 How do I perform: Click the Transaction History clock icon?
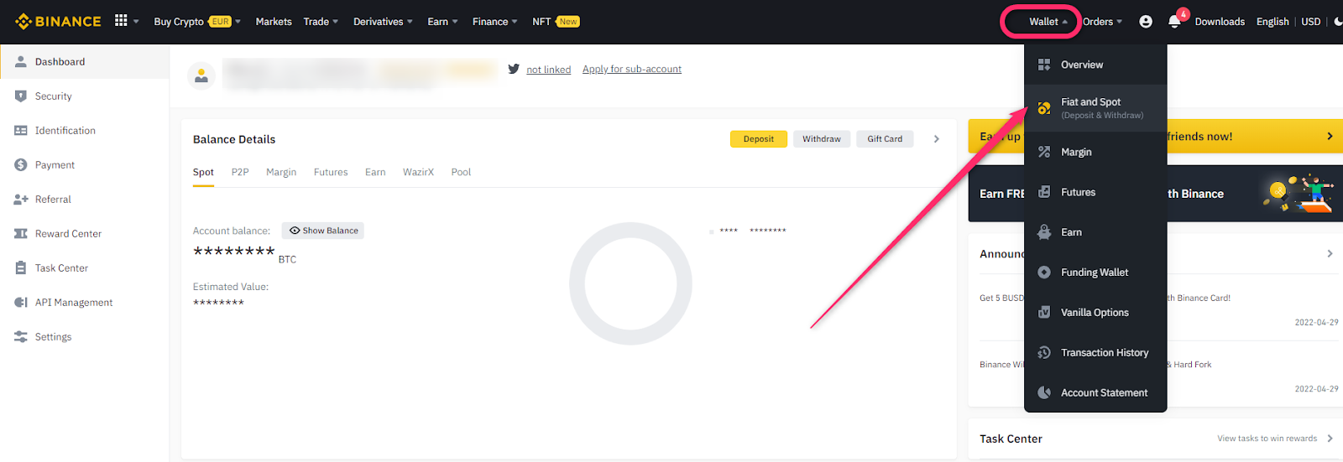1044,353
